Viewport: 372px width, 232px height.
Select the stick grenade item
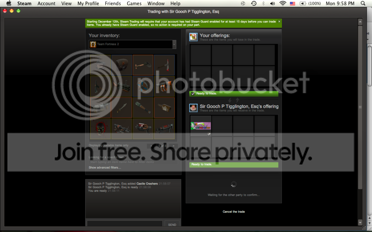coord(143,108)
